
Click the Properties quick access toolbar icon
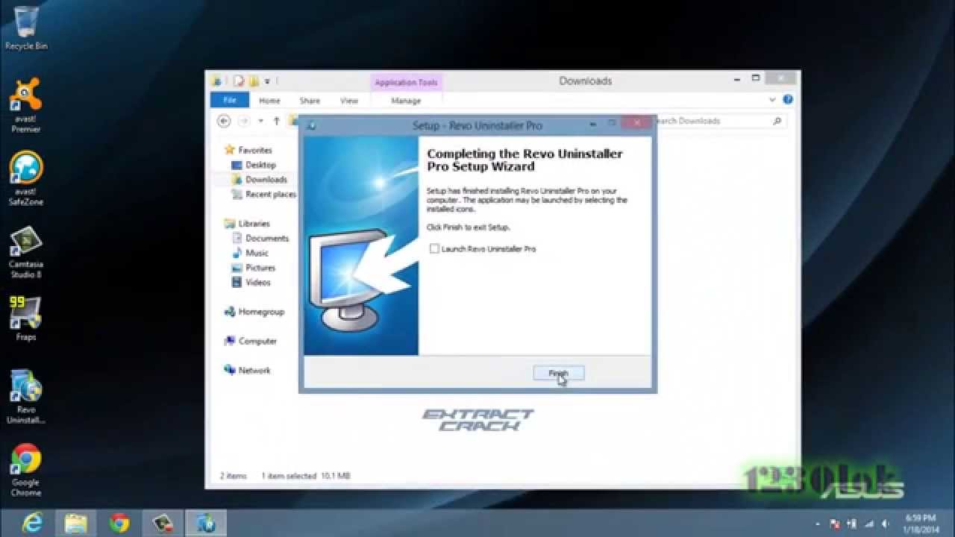click(x=239, y=81)
